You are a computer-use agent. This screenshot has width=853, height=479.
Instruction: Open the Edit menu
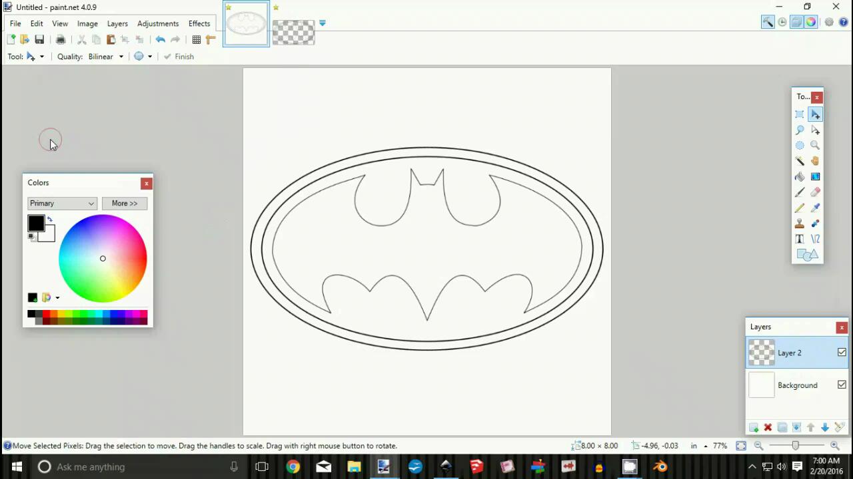pos(37,23)
